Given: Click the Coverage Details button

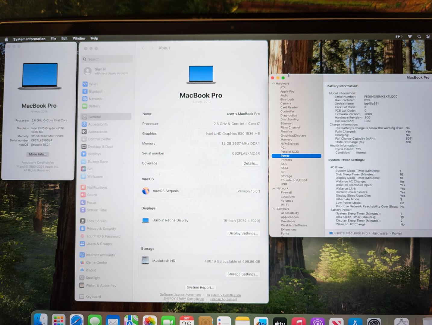Looking at the screenshot, I should click(x=251, y=163).
